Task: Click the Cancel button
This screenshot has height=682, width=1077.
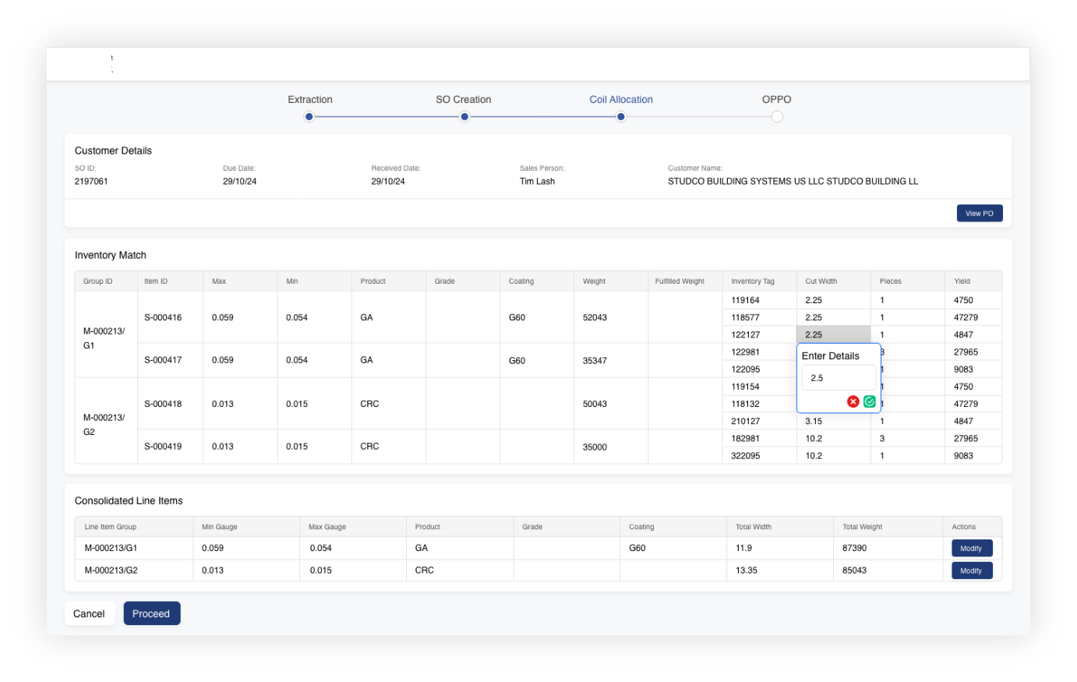Action: [89, 613]
